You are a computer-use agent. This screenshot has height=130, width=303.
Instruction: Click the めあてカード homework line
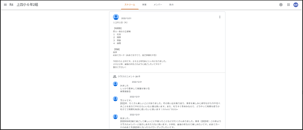(135, 55)
